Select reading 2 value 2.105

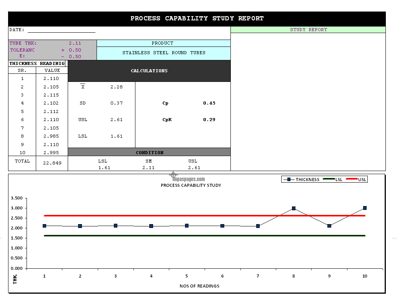(x=51, y=87)
